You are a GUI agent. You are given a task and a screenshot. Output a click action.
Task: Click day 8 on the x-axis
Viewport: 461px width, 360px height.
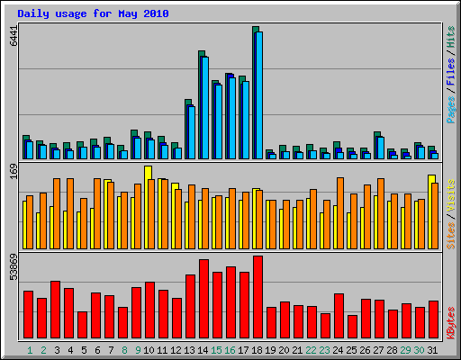124,350
